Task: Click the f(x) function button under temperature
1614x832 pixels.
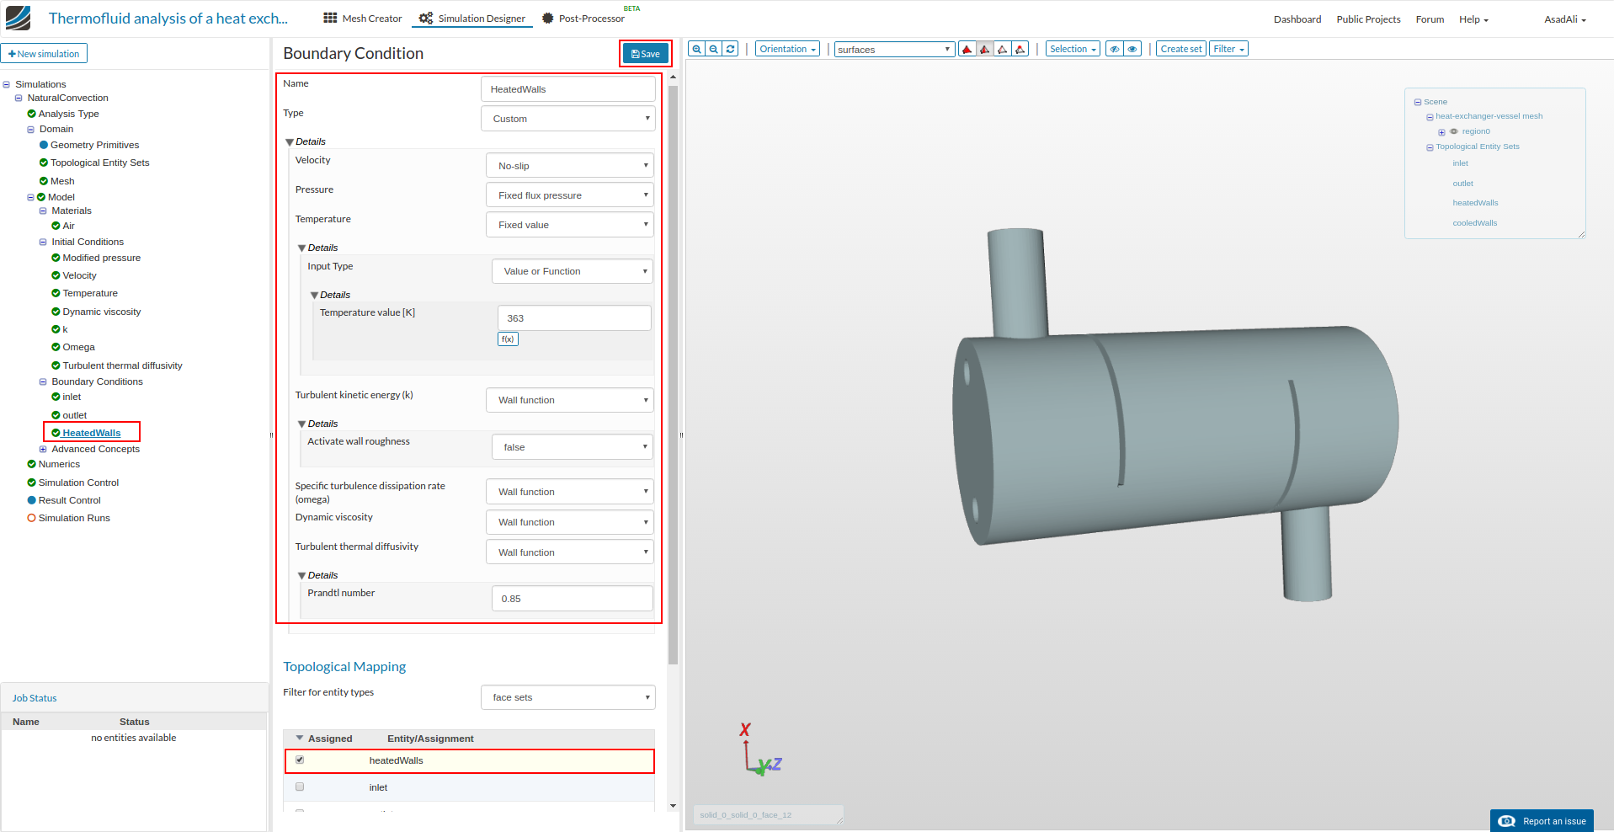Action: [508, 339]
